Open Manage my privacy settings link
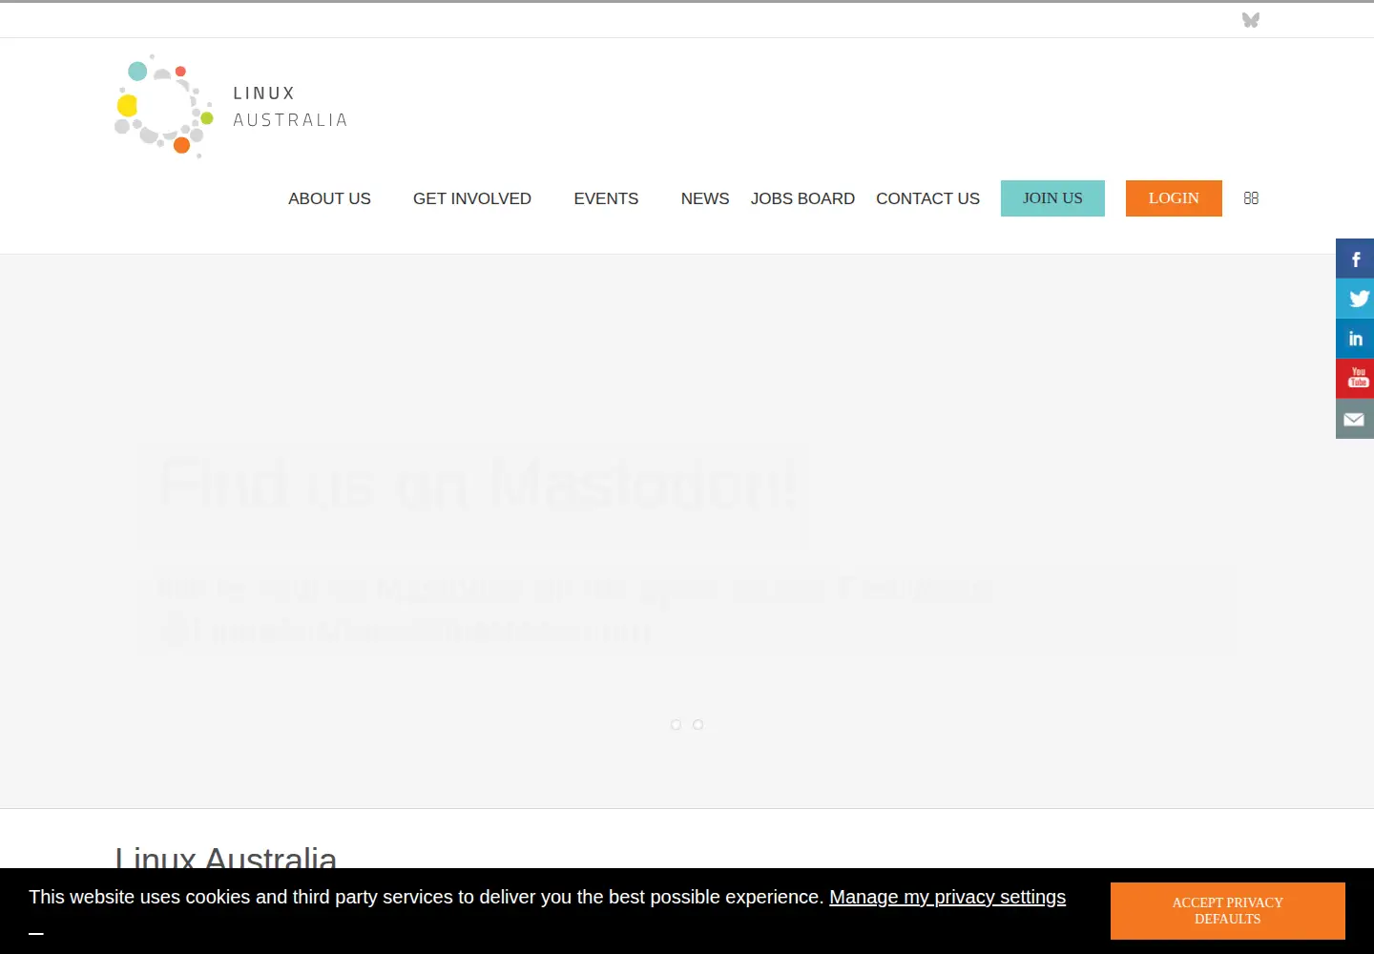1374x954 pixels. pos(947,897)
